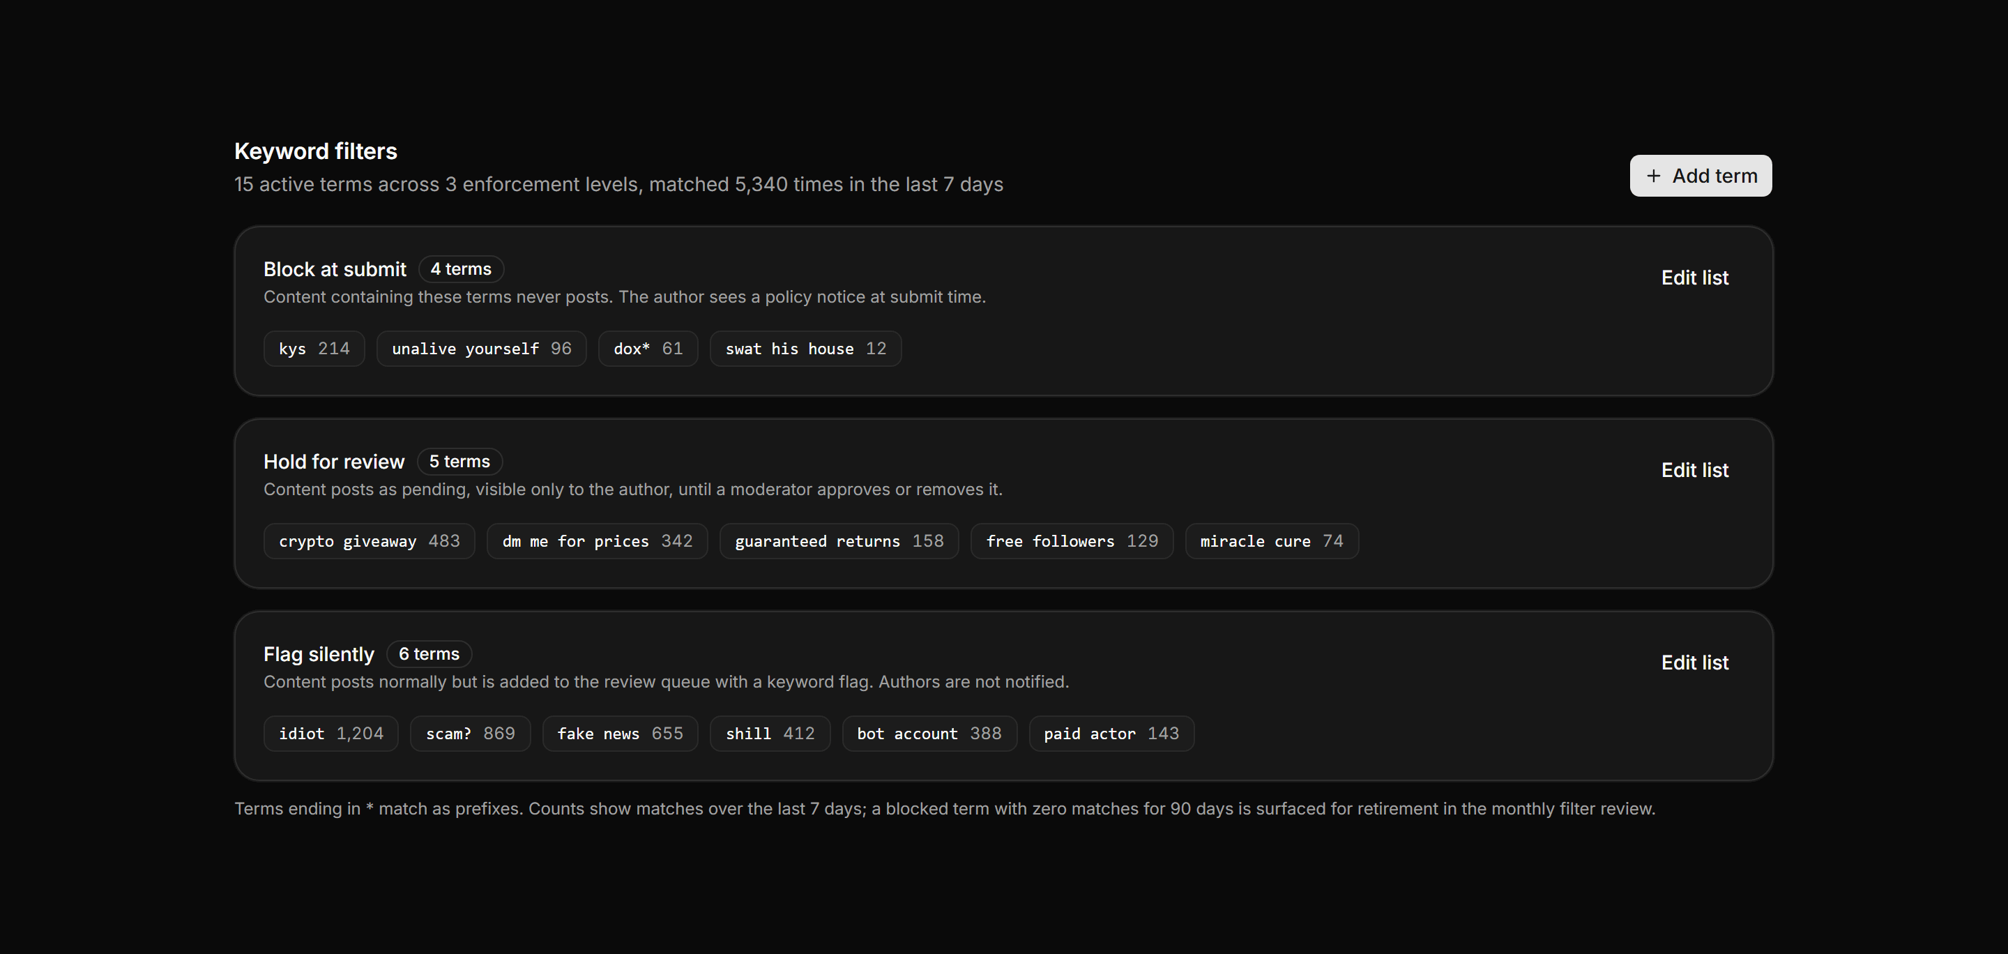Select the 'free followers' term chip
Screen dimensions: 2008x954
(x=1072, y=541)
